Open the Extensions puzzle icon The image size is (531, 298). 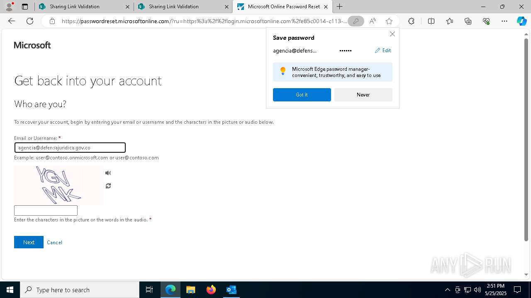coord(411,21)
